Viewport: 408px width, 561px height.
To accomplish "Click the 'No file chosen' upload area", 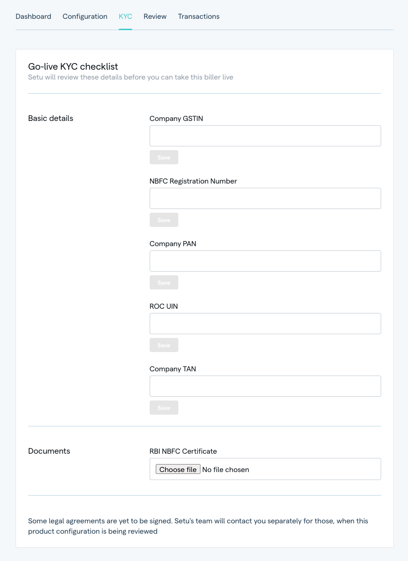I will click(226, 469).
